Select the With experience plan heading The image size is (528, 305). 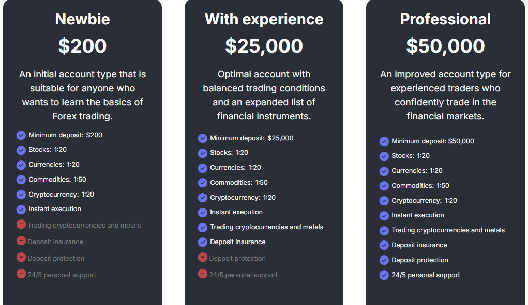(264, 19)
